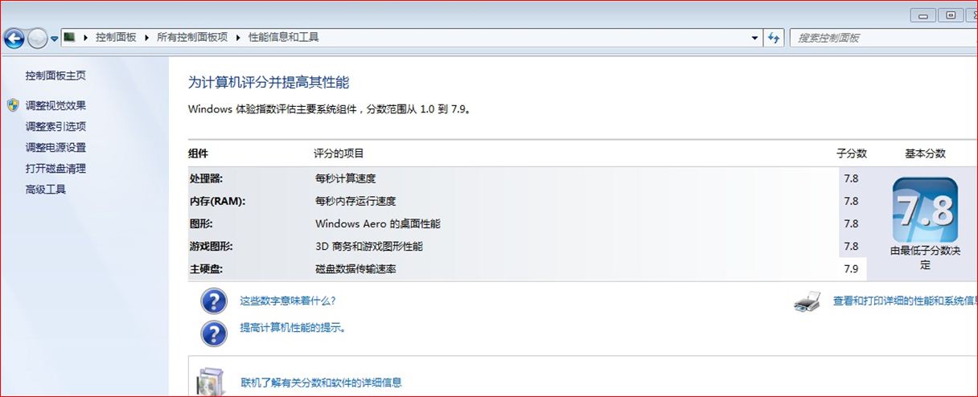Open 调整视觉效果 link

pos(55,105)
